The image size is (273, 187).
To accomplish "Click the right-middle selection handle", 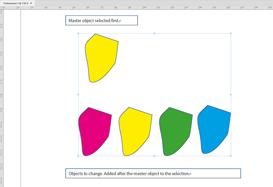I will pyautogui.click(x=231, y=95).
